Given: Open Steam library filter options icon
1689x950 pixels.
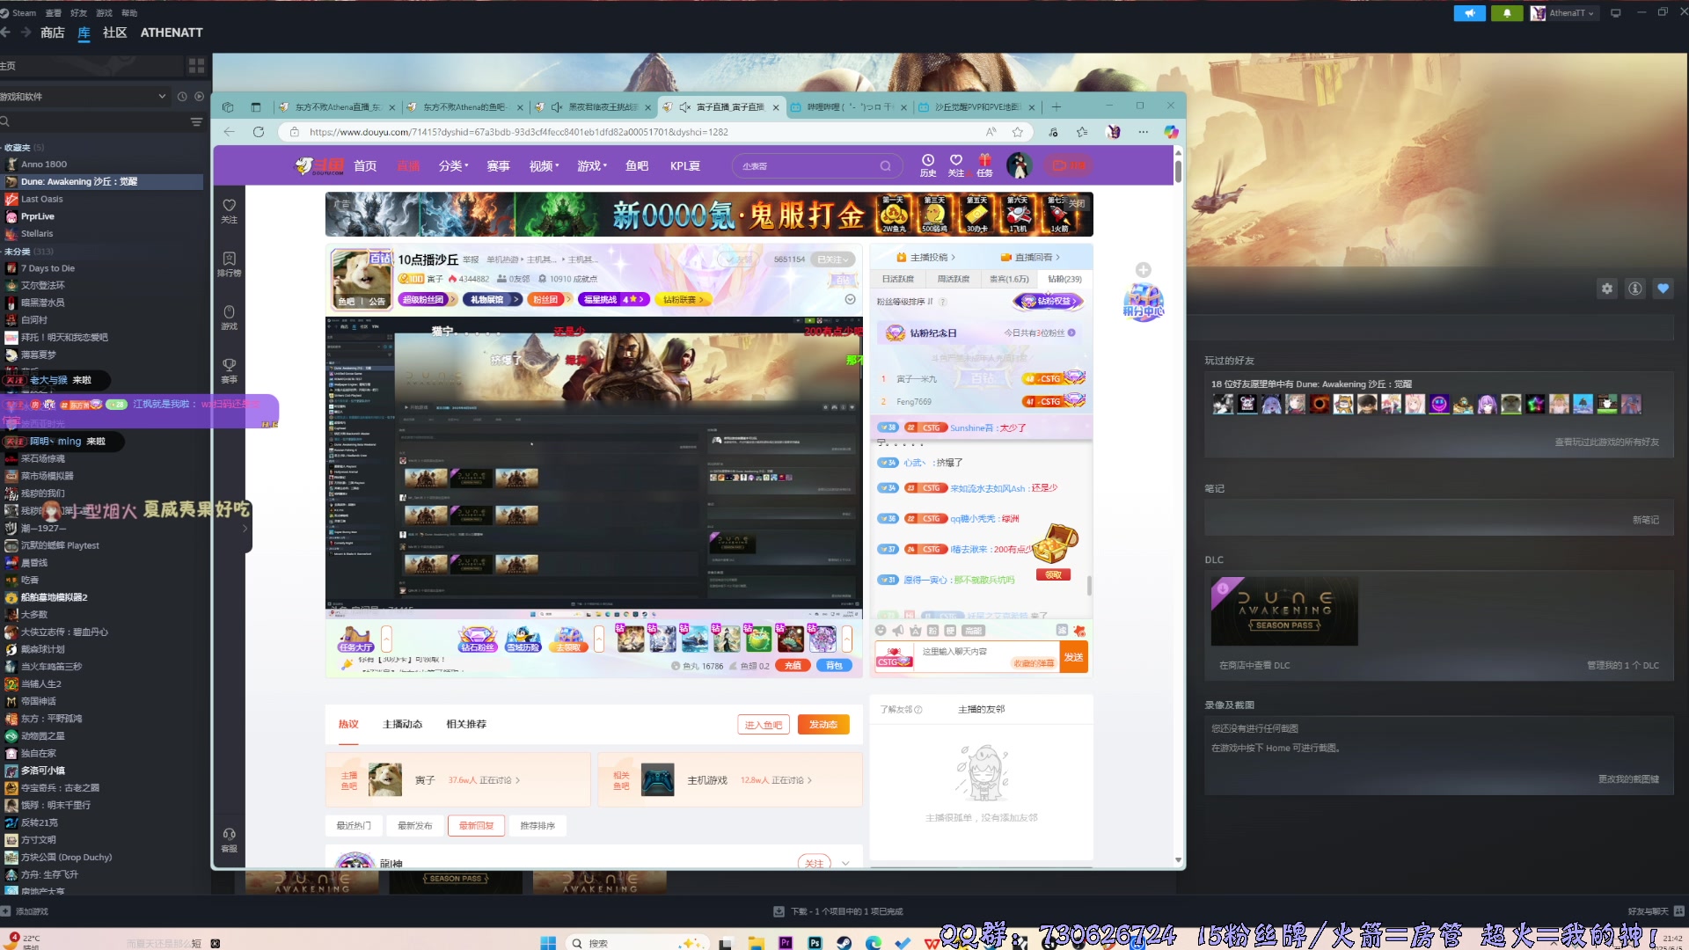Looking at the screenshot, I should click(x=196, y=121).
